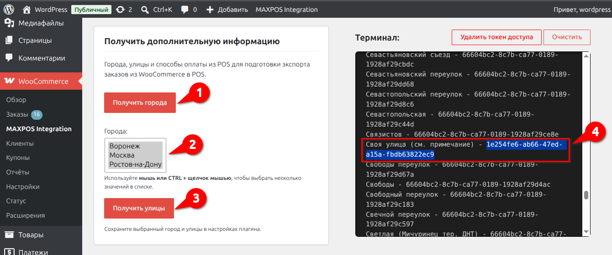Click the Получить улицы button
This screenshot has height=255, width=612.
[139, 208]
